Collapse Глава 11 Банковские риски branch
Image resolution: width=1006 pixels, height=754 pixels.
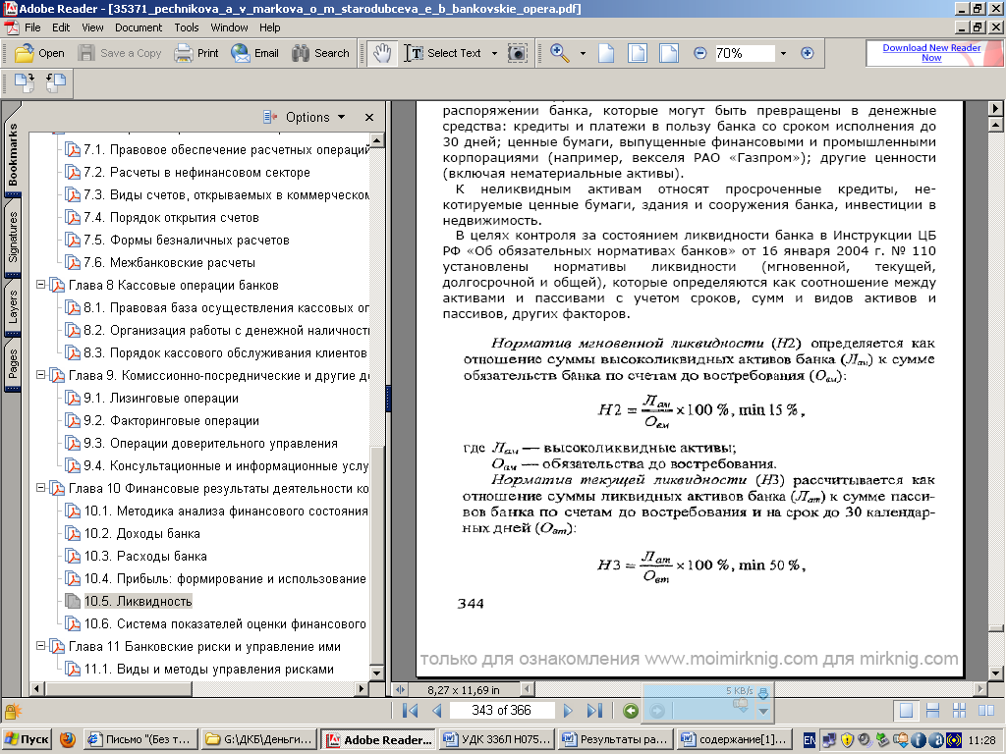click(x=40, y=646)
